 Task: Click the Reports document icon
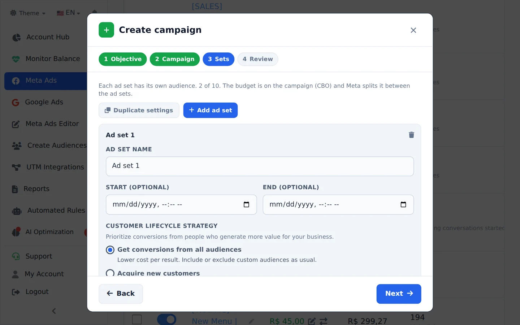[15, 189]
